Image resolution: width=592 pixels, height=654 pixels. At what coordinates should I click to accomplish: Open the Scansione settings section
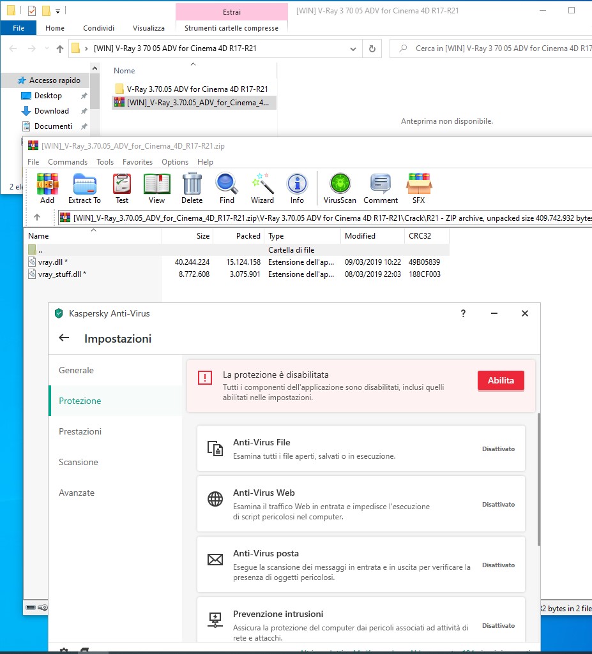[x=116, y=462]
